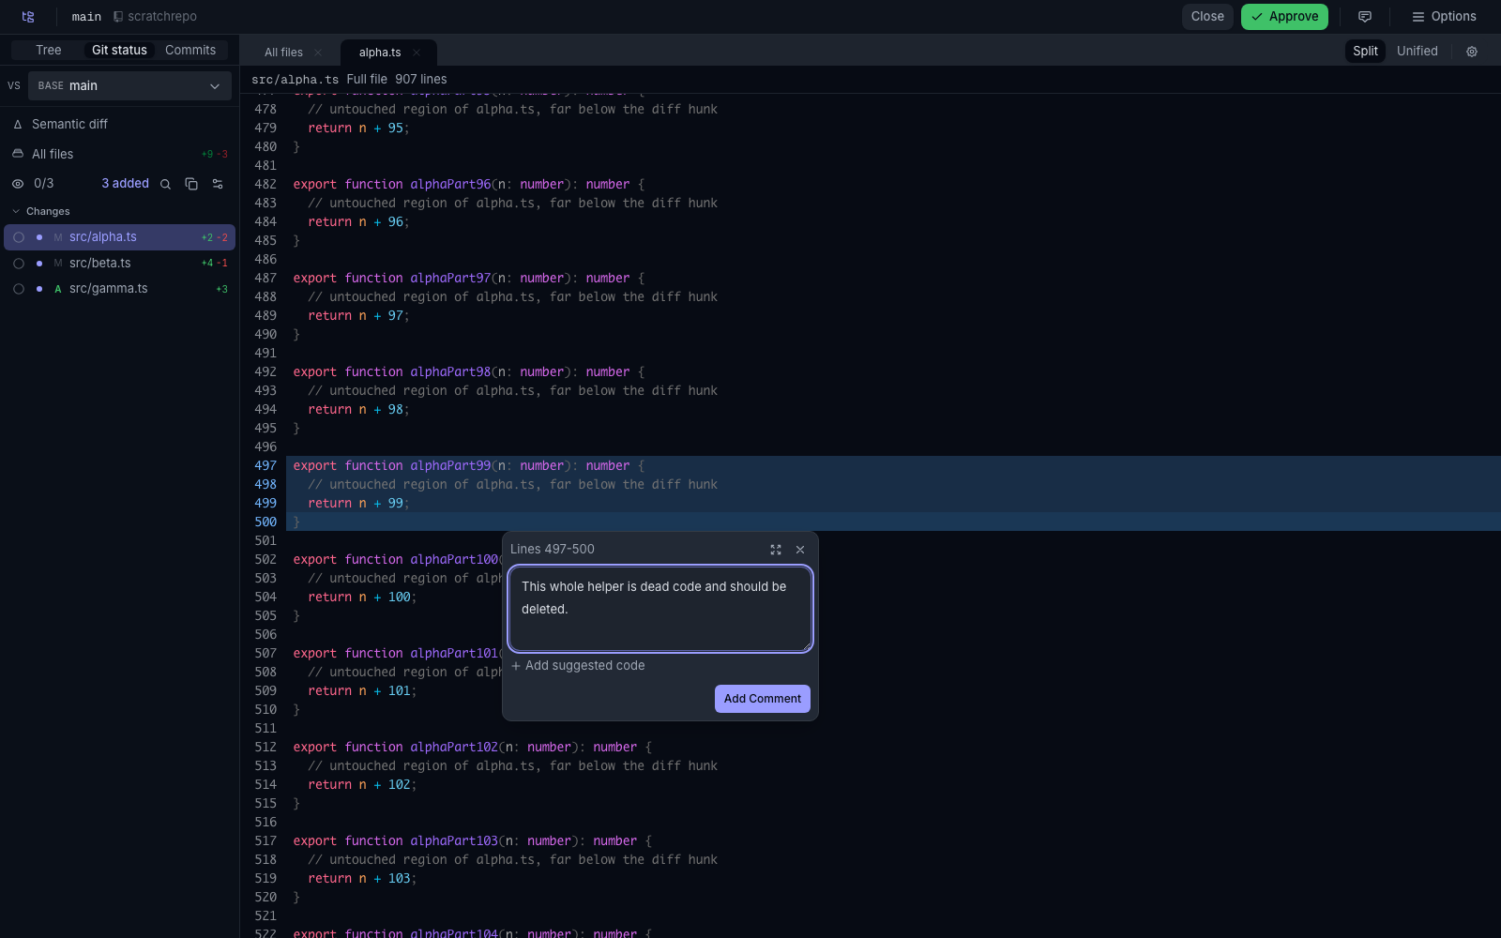Select src/alpha.ts in Changes list
This screenshot has width=1501, height=938.
click(119, 237)
